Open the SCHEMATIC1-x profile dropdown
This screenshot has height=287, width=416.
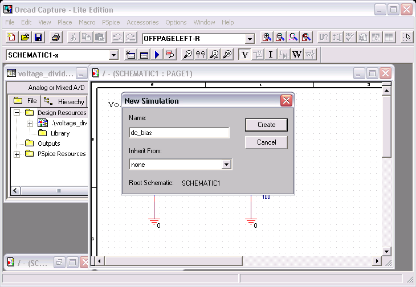coord(113,55)
